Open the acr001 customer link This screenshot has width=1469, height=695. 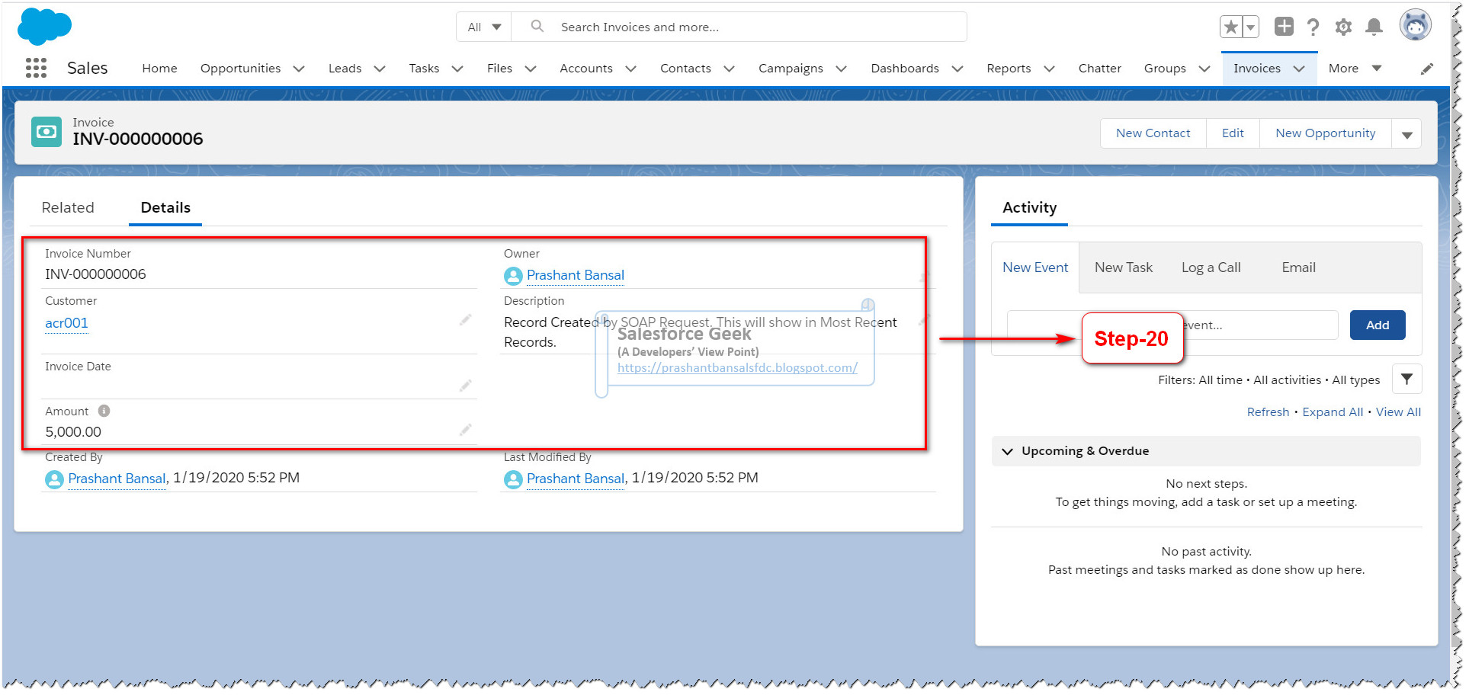click(x=66, y=323)
